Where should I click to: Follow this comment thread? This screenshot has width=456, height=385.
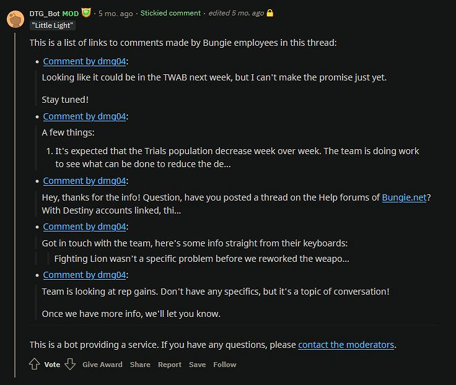tap(225, 365)
